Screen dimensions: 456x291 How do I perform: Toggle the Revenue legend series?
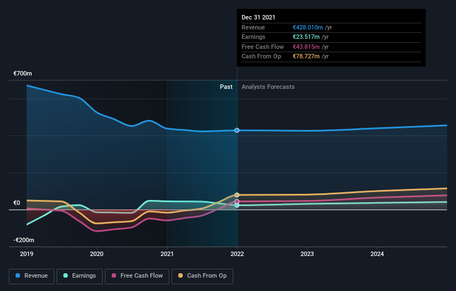point(32,276)
